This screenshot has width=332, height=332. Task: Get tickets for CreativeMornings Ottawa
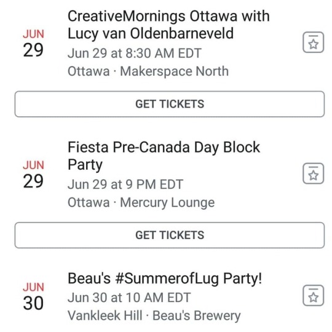click(170, 104)
